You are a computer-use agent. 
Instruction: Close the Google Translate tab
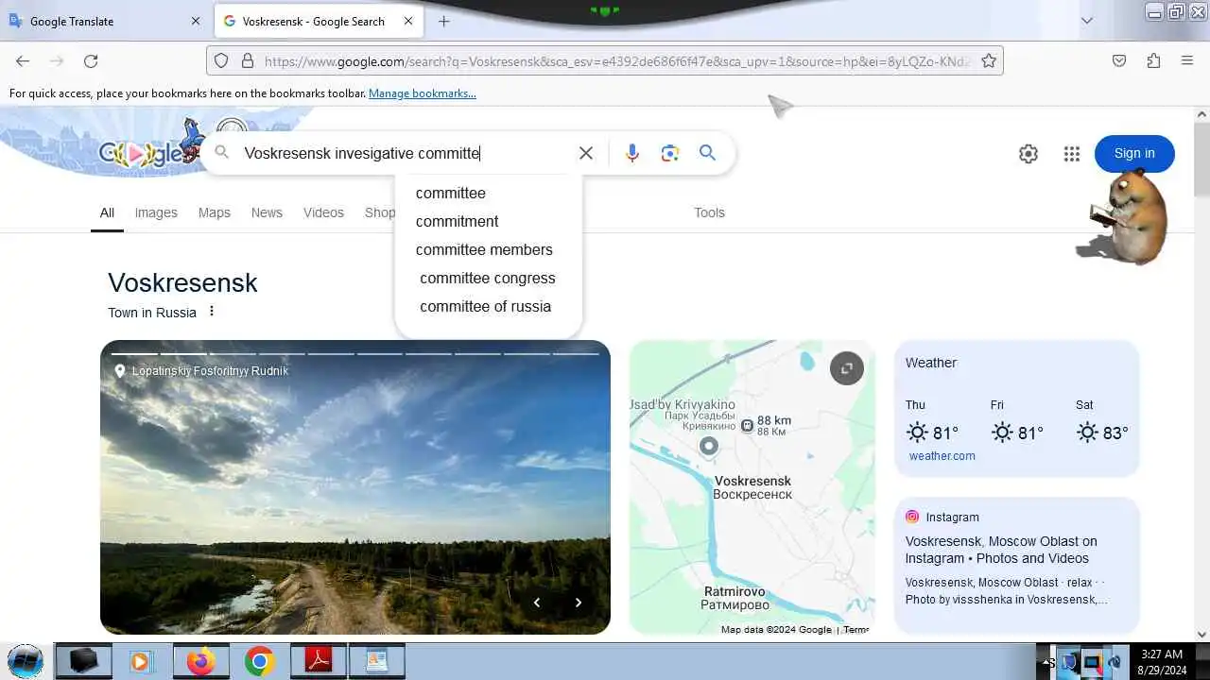point(196,21)
